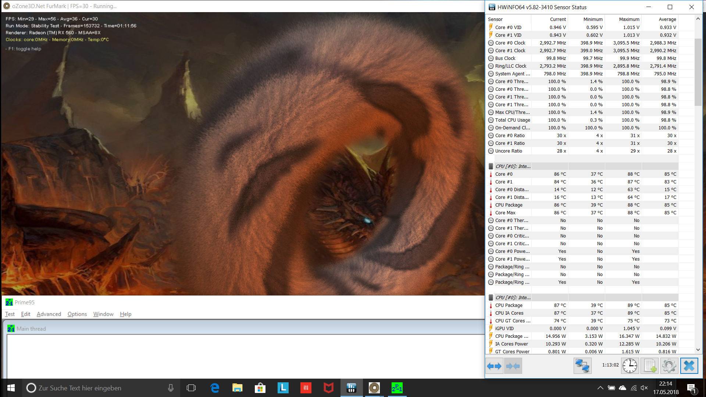
Task: Select the CPU IA Cores temperature row
Action: (583, 313)
